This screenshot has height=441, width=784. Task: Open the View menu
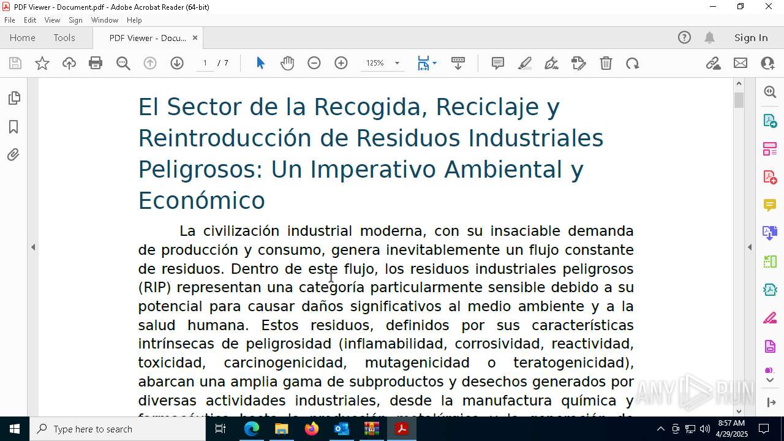click(52, 20)
